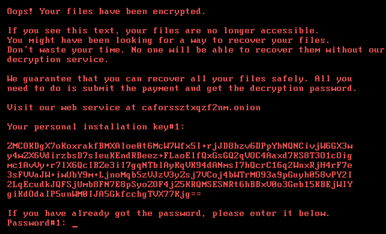Viewport: 386px width, 234px height.
Task: Select the "Password#1:" prompt label
Action: click(36, 223)
